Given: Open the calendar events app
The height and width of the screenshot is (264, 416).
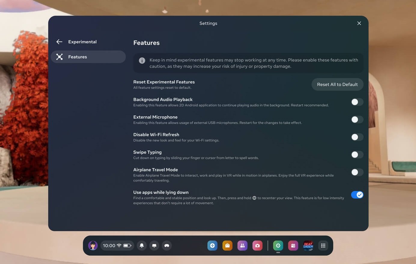Looking at the screenshot, I should point(293,246).
